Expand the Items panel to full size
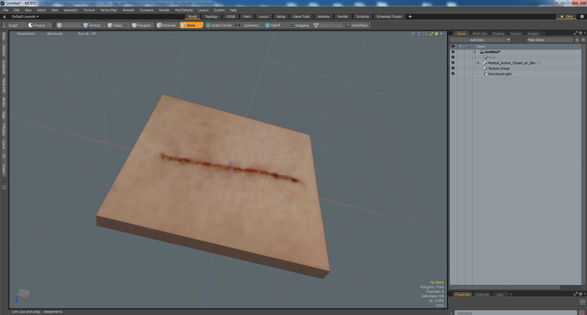Image resolution: width=587 pixels, height=315 pixels. pyautogui.click(x=575, y=33)
